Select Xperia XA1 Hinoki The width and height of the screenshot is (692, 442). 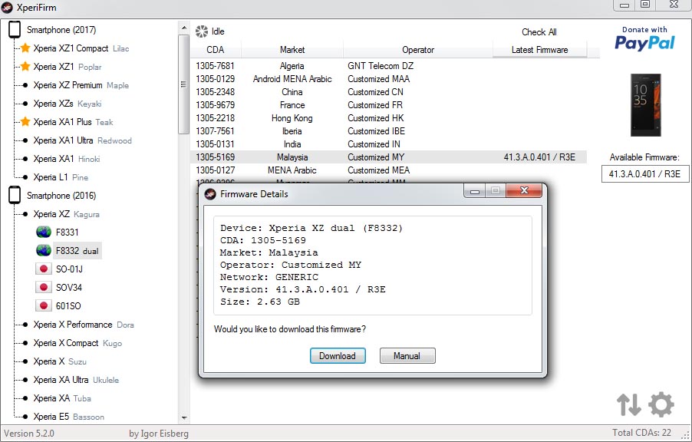67,159
